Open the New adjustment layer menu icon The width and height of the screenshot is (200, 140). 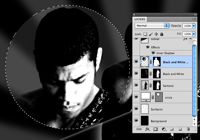(164, 129)
